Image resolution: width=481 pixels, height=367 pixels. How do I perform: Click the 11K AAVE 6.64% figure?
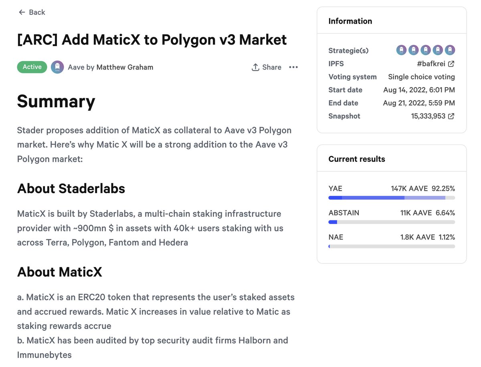[427, 213]
